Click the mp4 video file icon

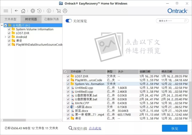pos(73,114)
